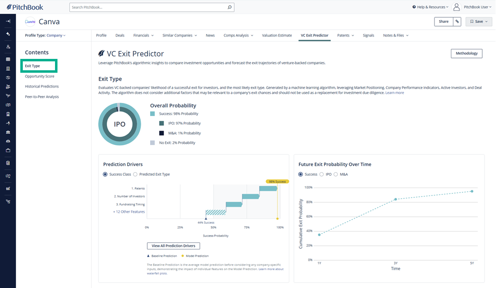The height and width of the screenshot is (288, 496).
Task: Click the user avatar icon in the header
Action: [456, 7]
